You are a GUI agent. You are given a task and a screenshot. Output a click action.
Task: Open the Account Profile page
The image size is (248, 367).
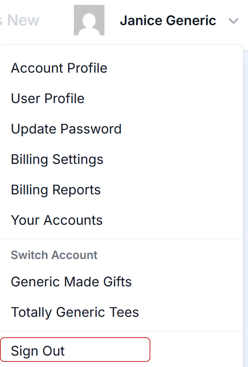click(59, 68)
